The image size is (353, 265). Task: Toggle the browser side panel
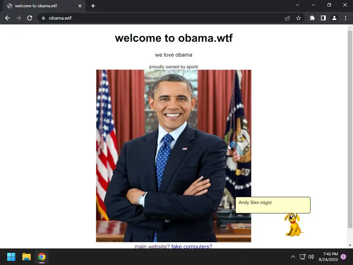(323, 18)
